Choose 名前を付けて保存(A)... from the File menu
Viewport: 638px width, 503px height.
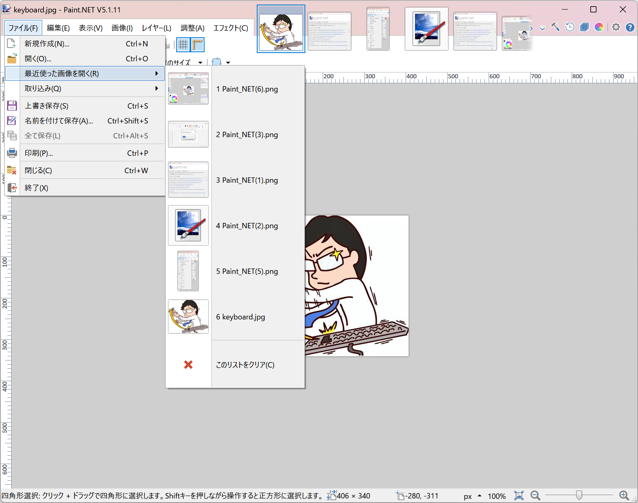click(85, 121)
